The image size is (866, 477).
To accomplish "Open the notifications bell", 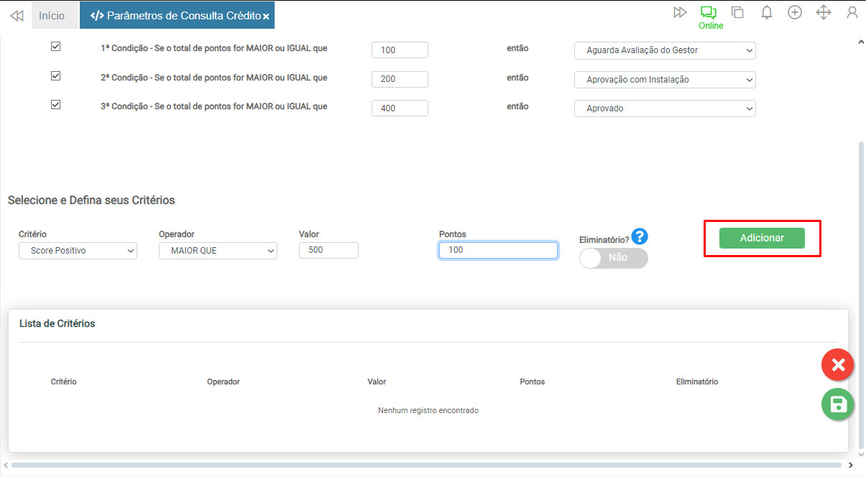I will coord(767,12).
